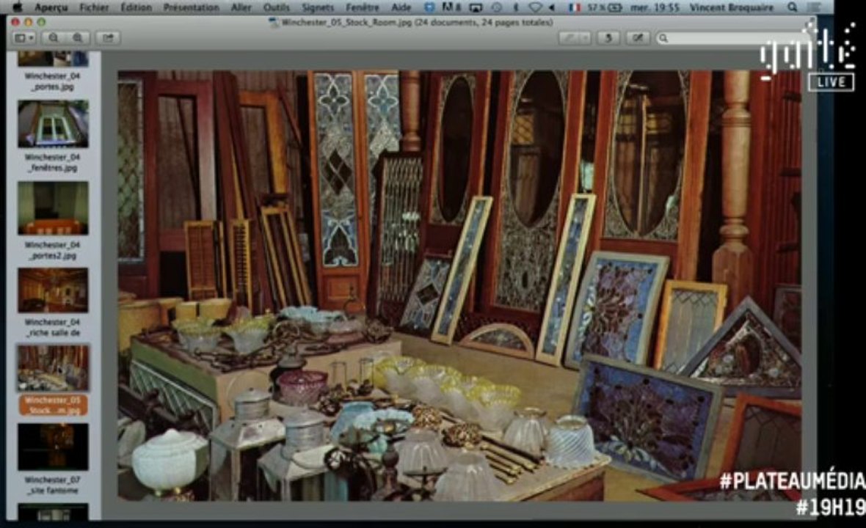
Task: Select the Winchester_04_fenêtres.jpg thumbnail
Action: [53, 124]
